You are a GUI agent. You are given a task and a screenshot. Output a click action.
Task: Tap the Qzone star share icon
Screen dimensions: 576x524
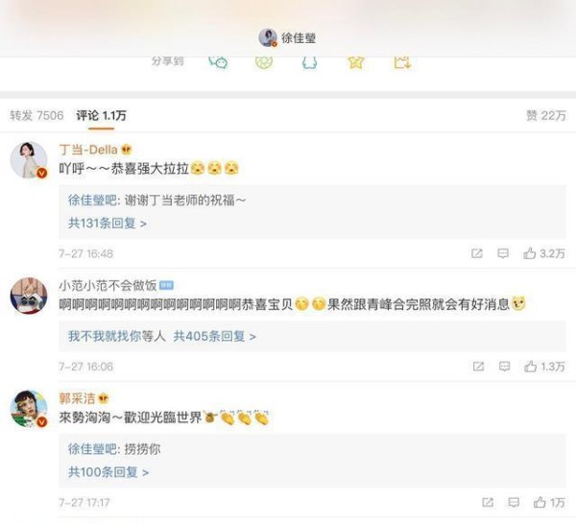click(355, 62)
